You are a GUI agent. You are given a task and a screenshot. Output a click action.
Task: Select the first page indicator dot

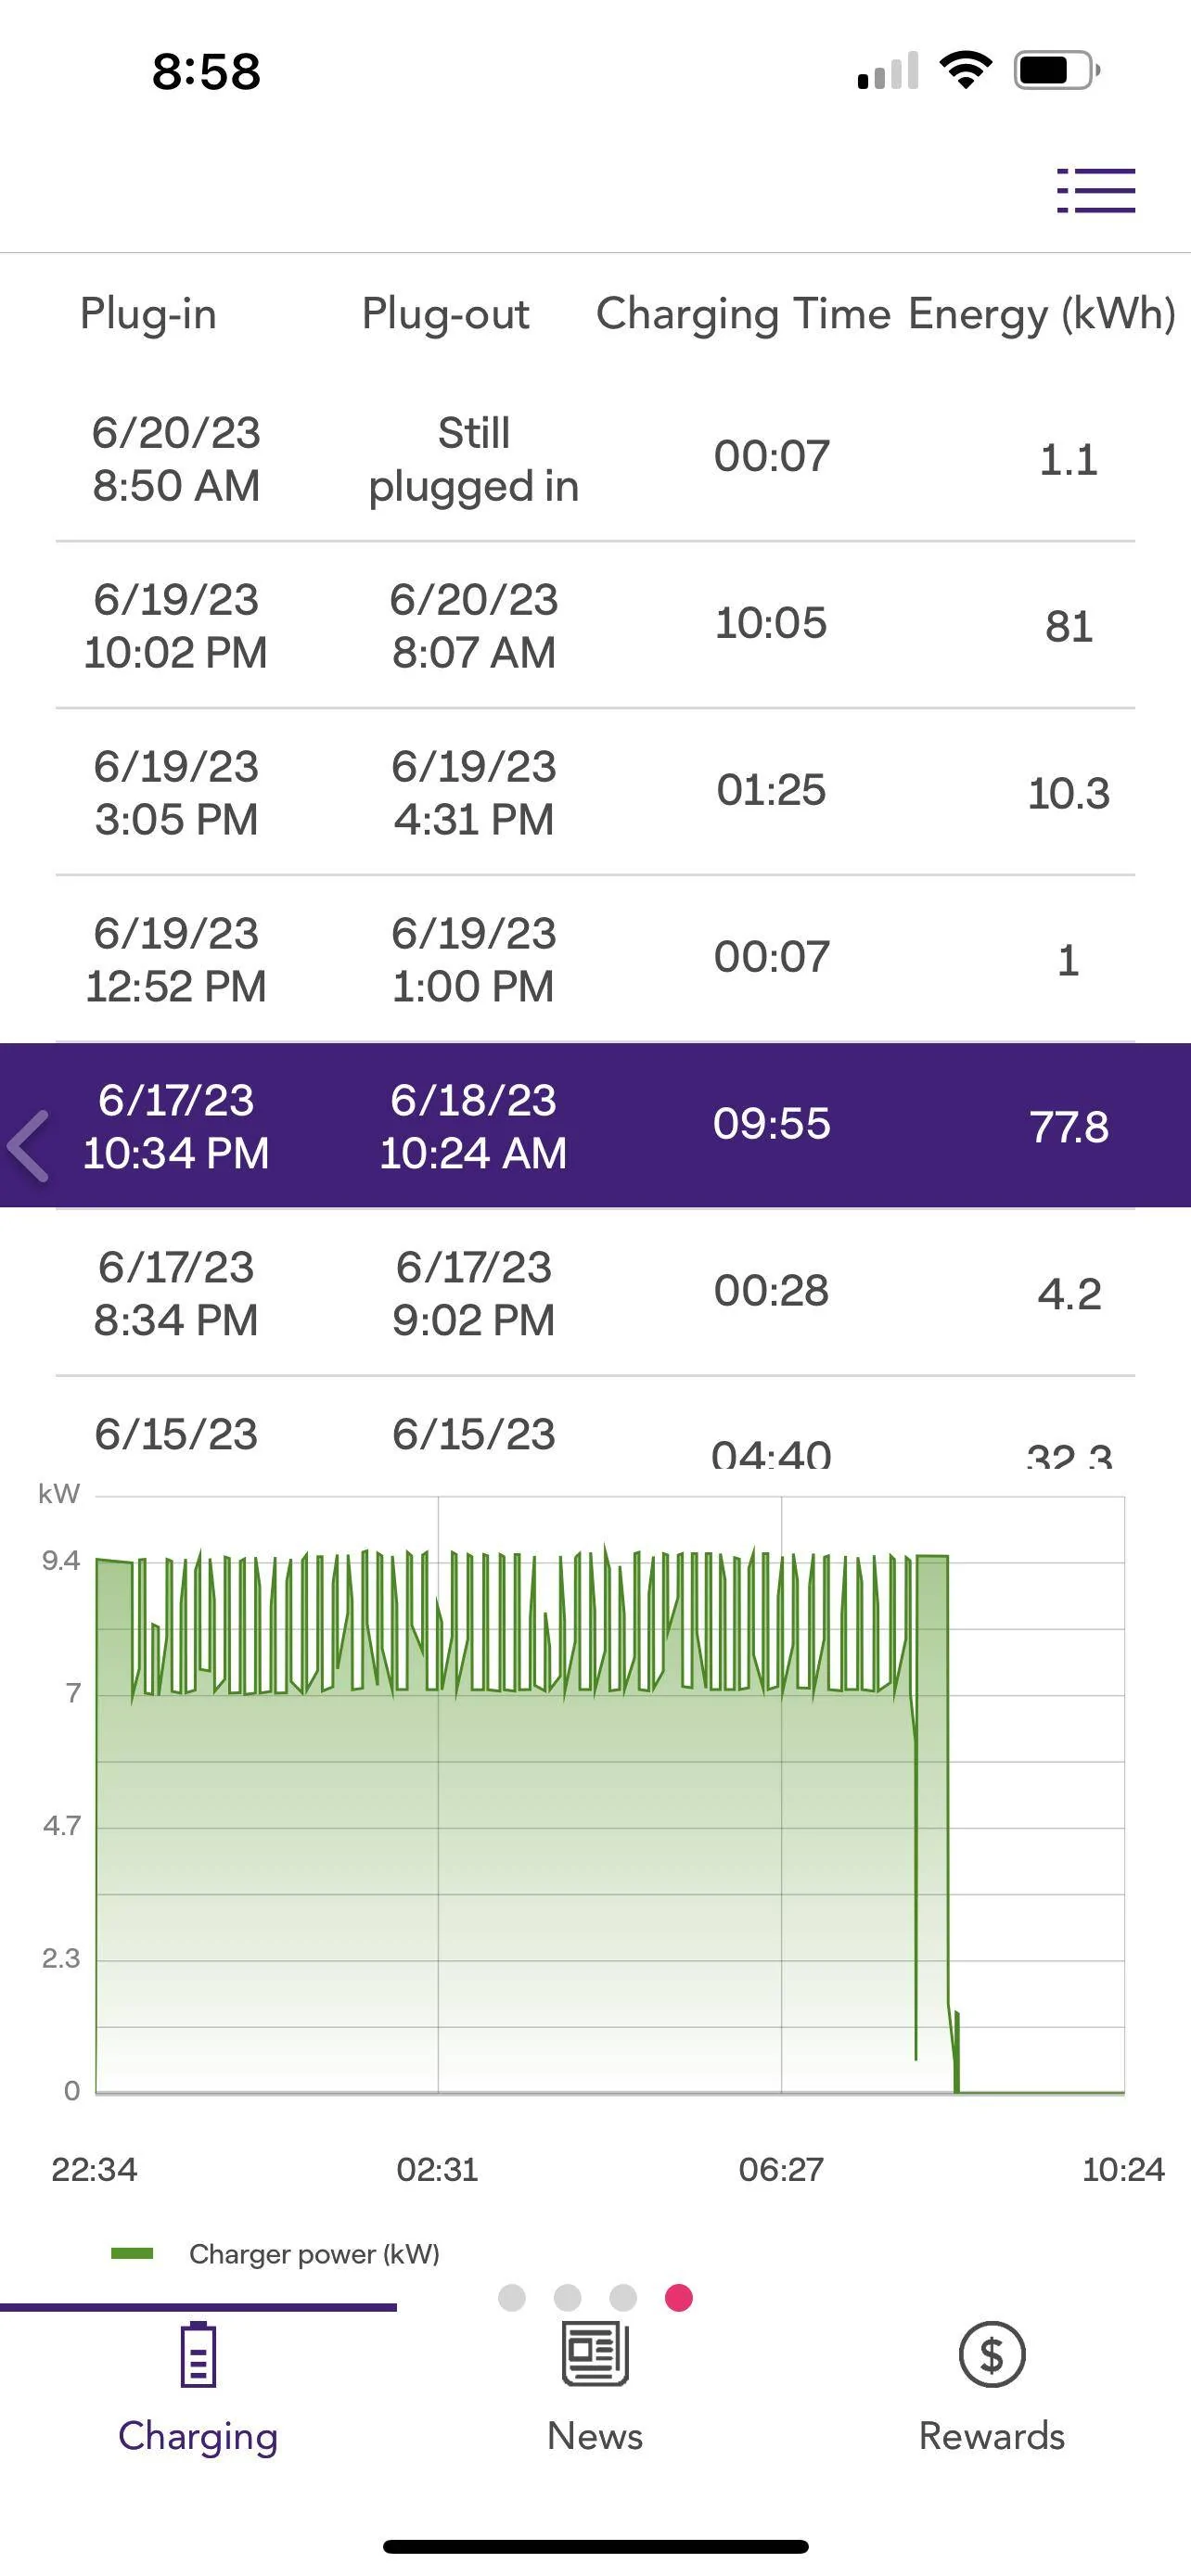tap(512, 2297)
